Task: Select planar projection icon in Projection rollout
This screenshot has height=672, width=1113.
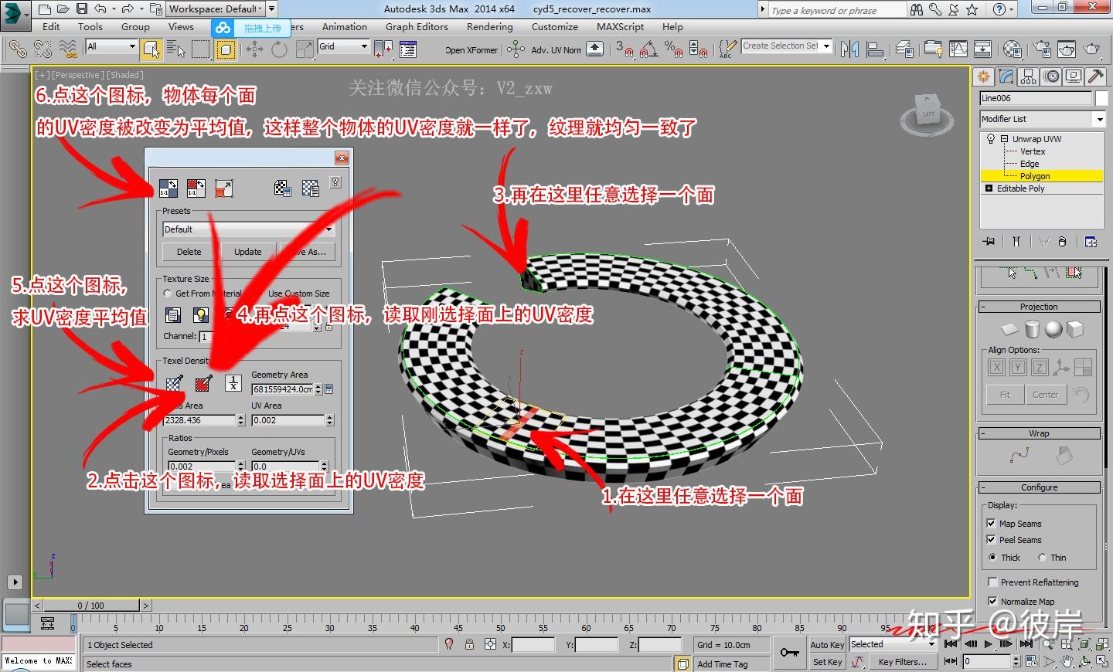Action: [1010, 330]
